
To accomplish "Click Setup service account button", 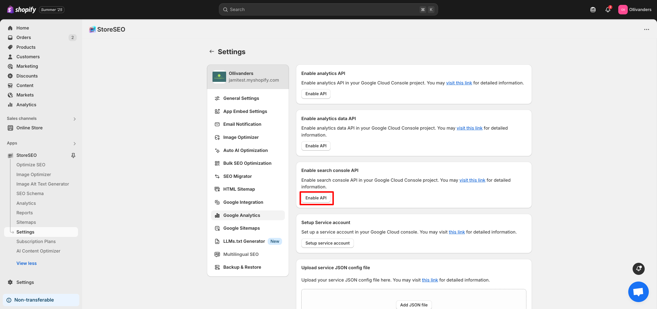I will 327,243.
